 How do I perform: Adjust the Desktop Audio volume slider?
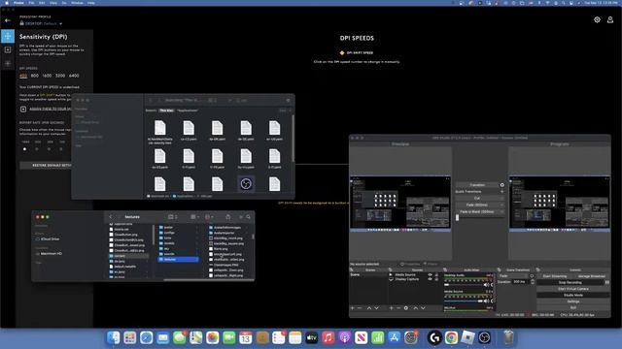pos(464,284)
